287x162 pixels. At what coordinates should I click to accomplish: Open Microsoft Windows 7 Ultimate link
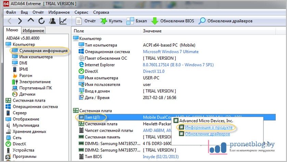pyautogui.click(x=170, y=52)
